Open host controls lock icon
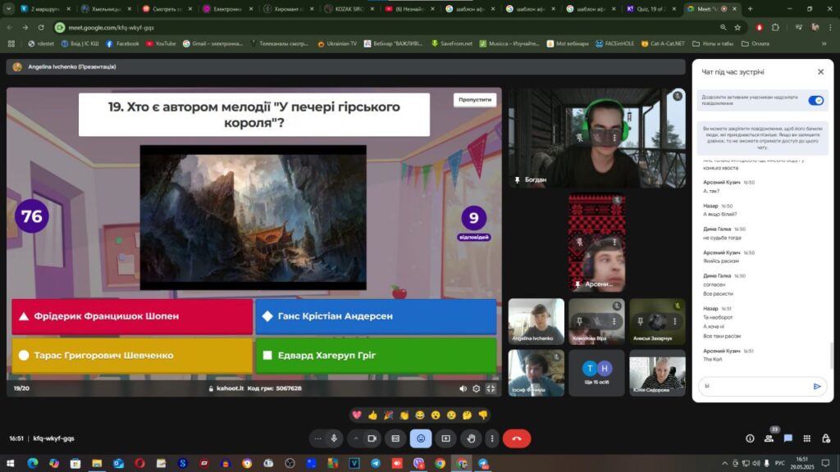Image resolution: width=840 pixels, height=472 pixels. [x=825, y=438]
